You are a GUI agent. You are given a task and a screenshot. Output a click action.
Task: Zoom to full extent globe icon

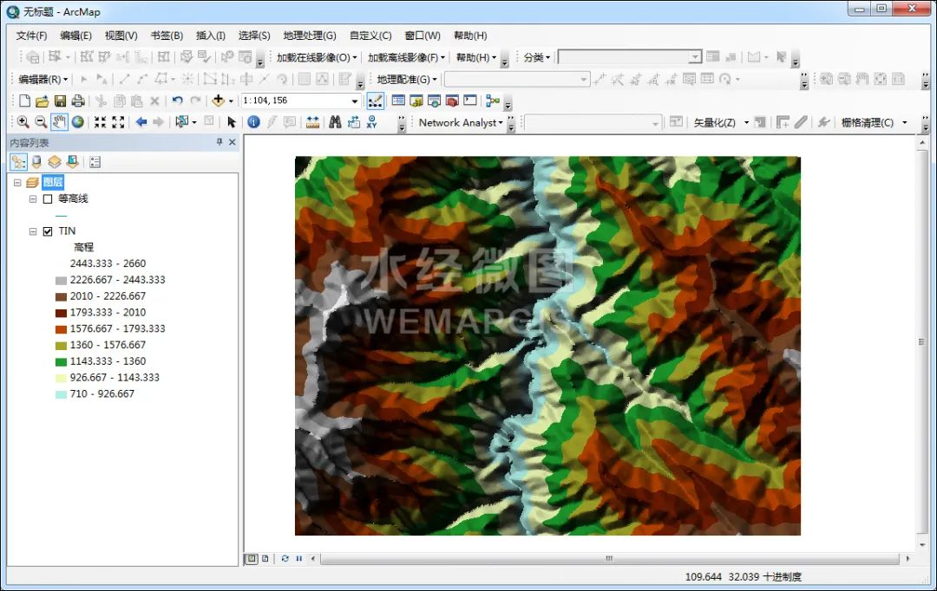tap(78, 122)
